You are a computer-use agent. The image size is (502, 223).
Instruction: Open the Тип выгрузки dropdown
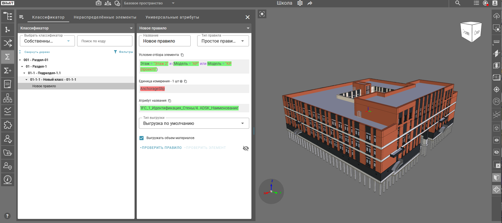click(x=194, y=123)
